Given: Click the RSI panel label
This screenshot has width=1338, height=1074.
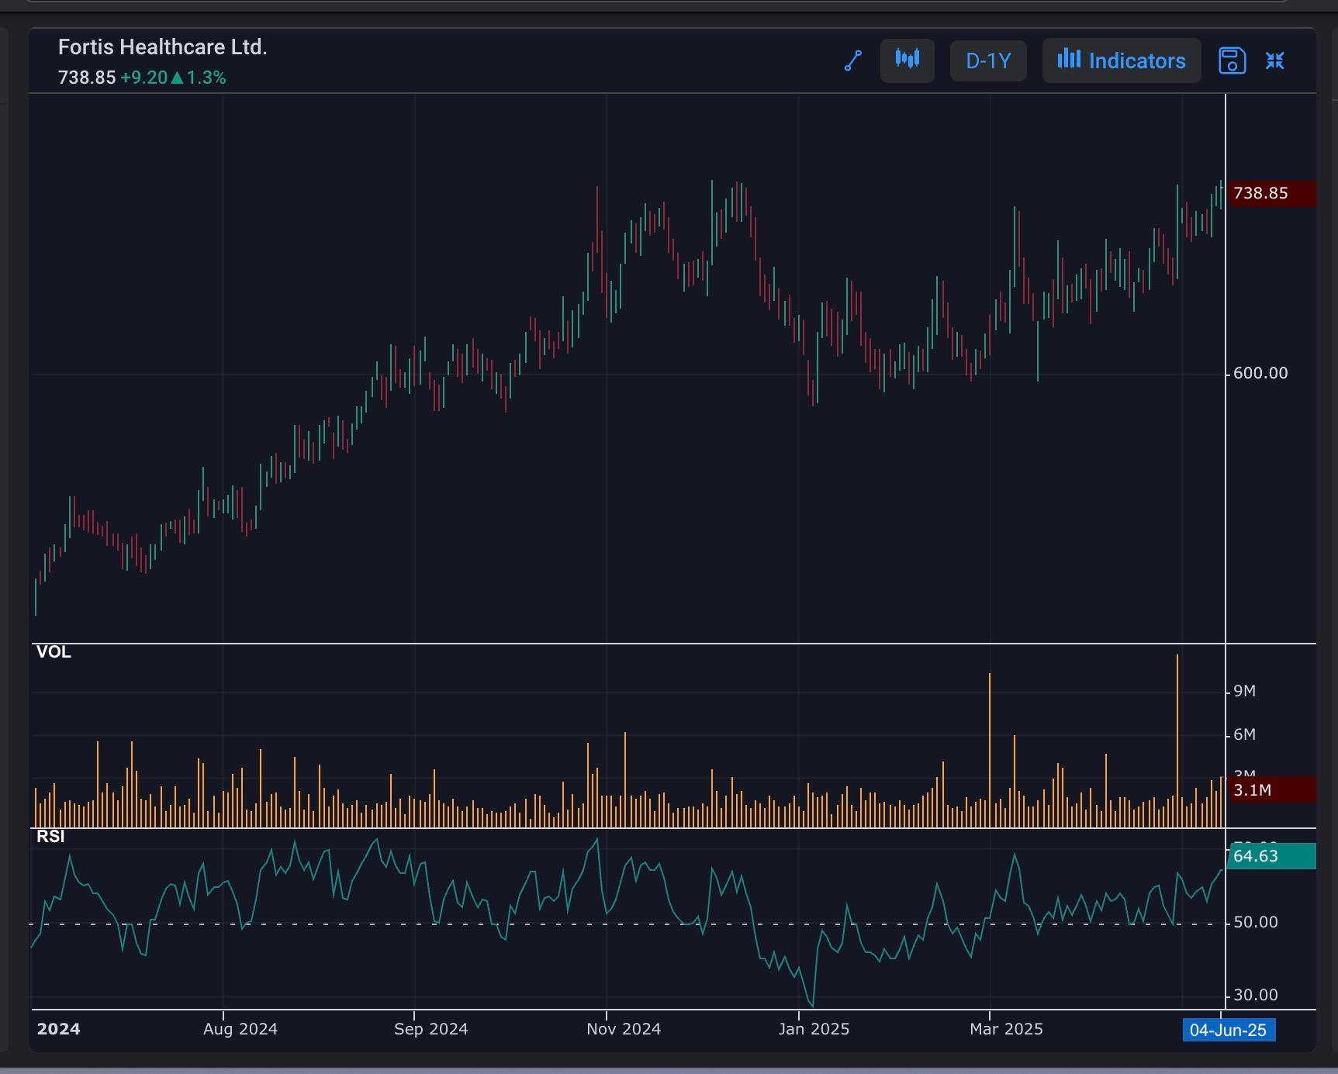Looking at the screenshot, I should 50,837.
